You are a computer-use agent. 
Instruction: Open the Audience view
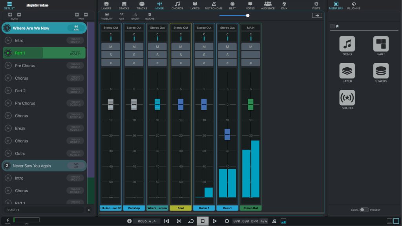(268, 5)
